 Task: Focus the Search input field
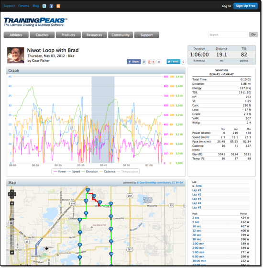pos(228,34)
